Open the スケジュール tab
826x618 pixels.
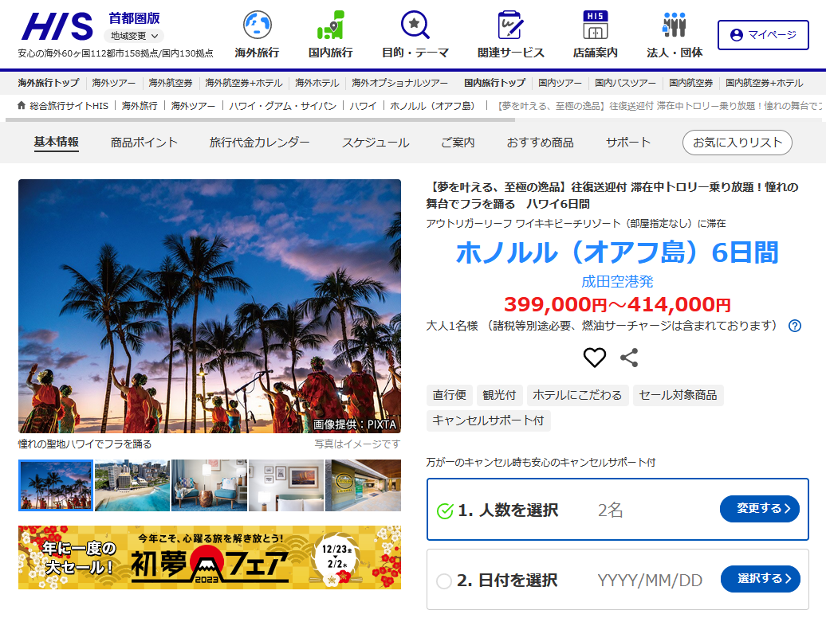pyautogui.click(x=376, y=143)
